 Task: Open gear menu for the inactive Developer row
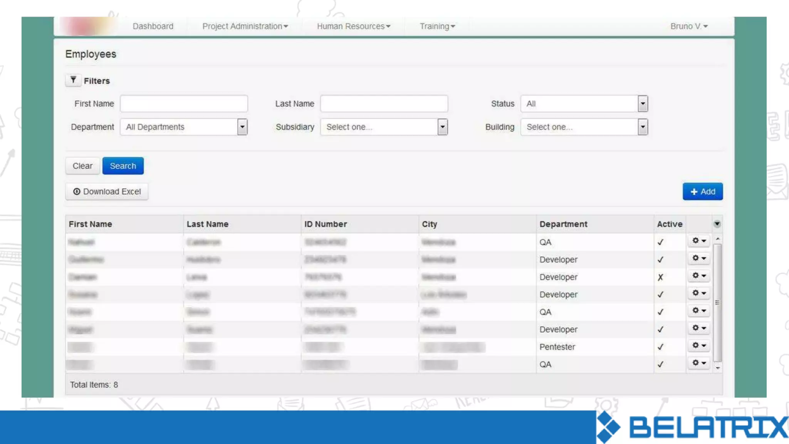coord(699,276)
